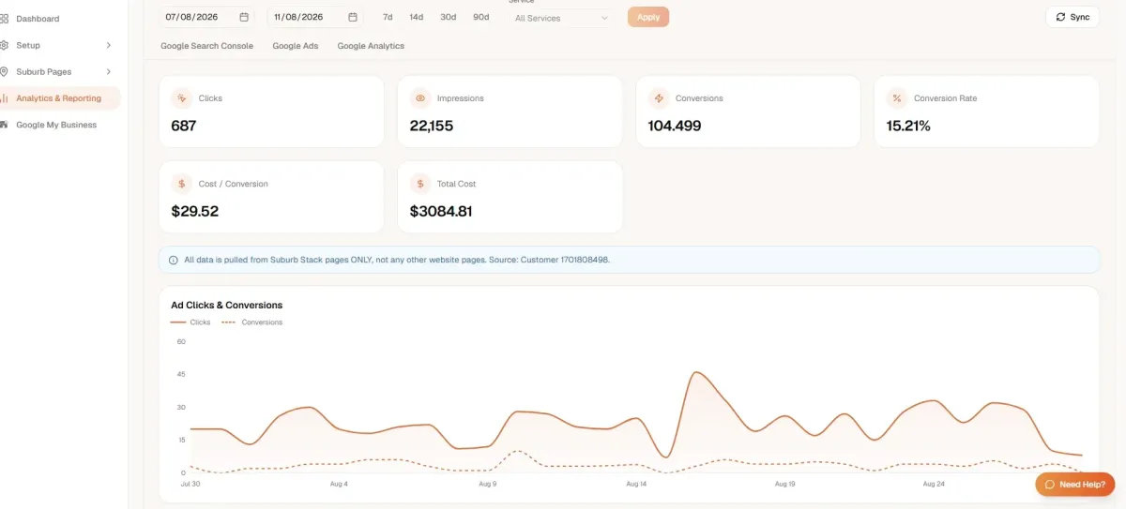Click the info icon in data notice

coord(174,260)
